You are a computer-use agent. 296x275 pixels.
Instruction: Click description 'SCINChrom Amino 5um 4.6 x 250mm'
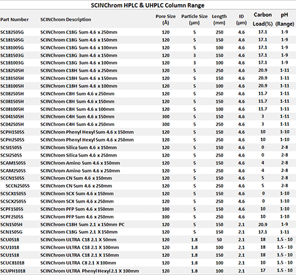coord(80,171)
